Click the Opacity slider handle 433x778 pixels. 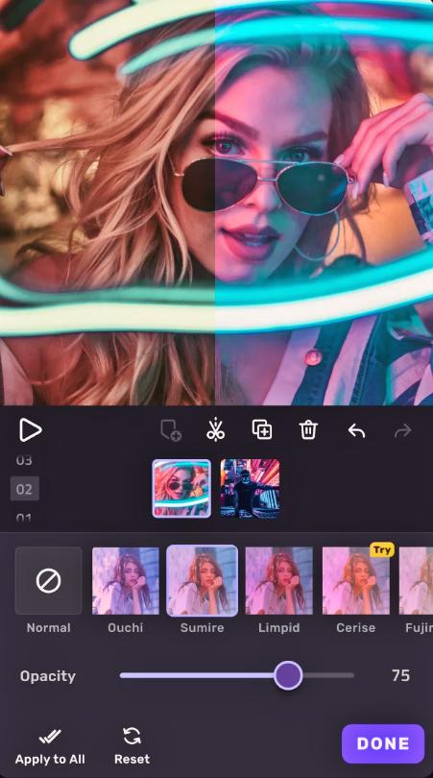pos(288,675)
